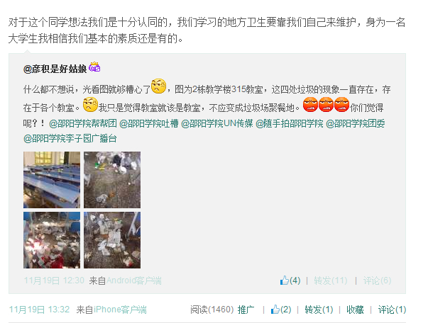Like the quoted post via its thumbs-up icon
This screenshot has width=428, height=323.
(285, 280)
